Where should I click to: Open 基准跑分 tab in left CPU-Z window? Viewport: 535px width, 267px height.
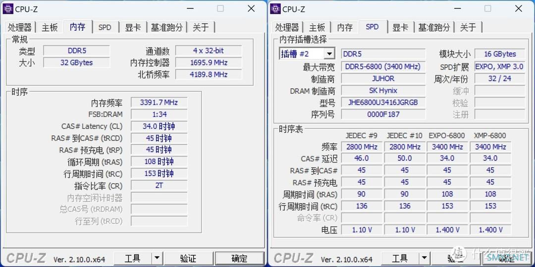click(x=167, y=27)
